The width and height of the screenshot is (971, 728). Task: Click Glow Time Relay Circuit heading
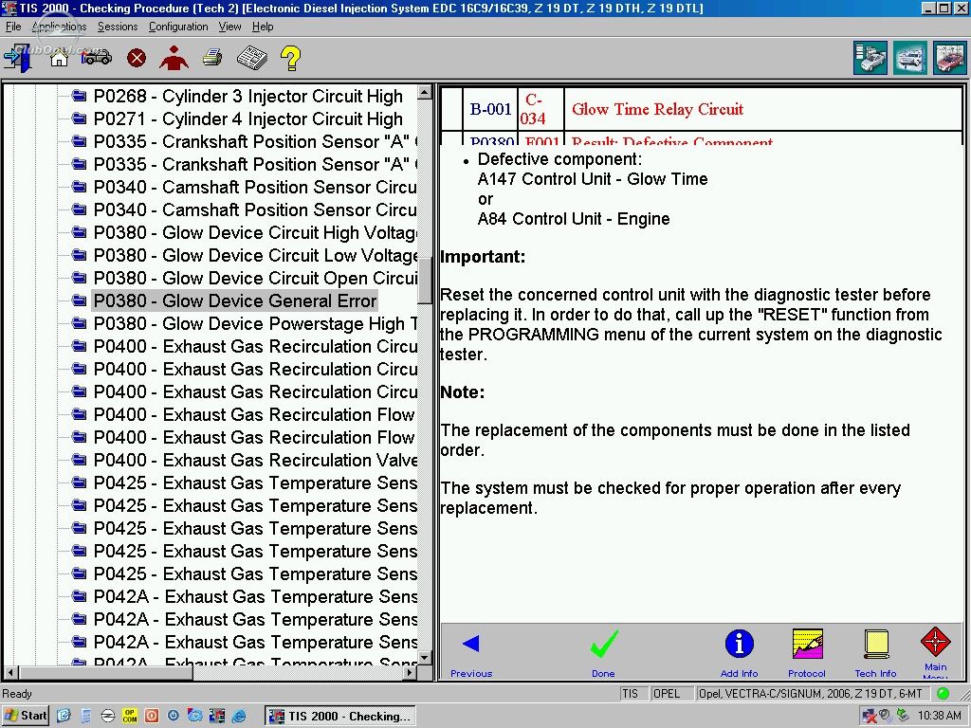tap(657, 109)
